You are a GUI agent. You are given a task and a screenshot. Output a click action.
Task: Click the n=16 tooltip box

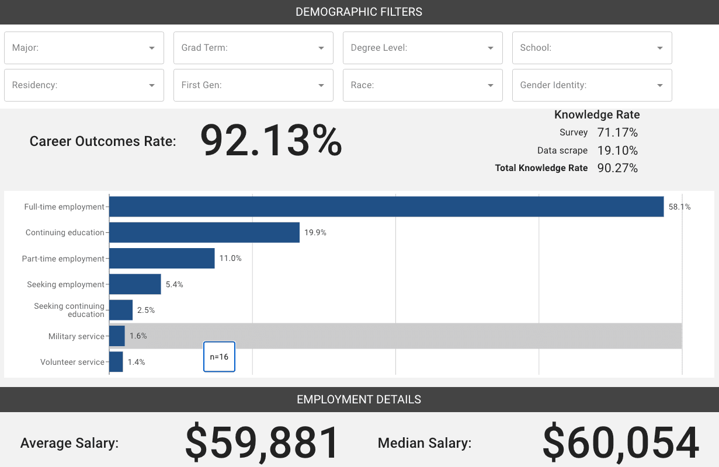click(219, 357)
